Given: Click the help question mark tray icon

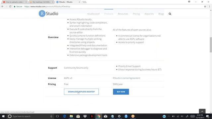Looking at the screenshot, I should click(x=164, y=116).
